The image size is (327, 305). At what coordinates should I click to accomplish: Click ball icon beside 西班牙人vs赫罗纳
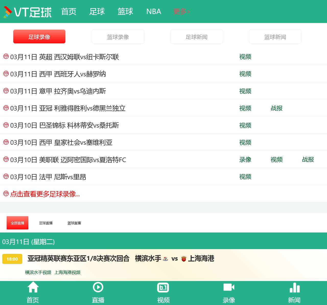click(6, 74)
